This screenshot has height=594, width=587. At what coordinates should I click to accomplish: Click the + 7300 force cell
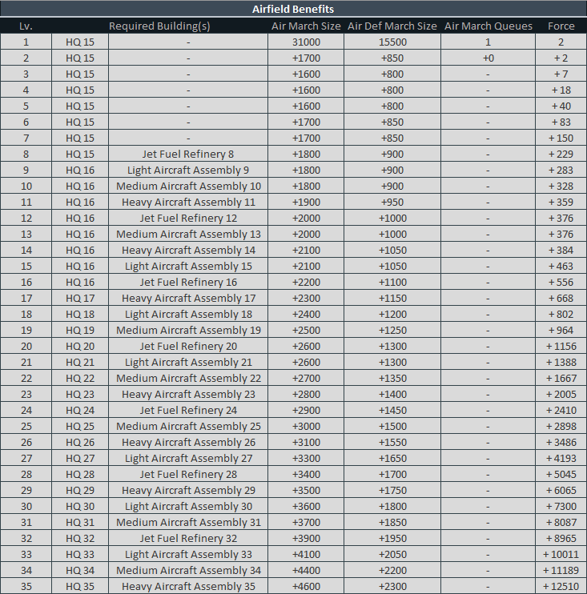(x=561, y=506)
